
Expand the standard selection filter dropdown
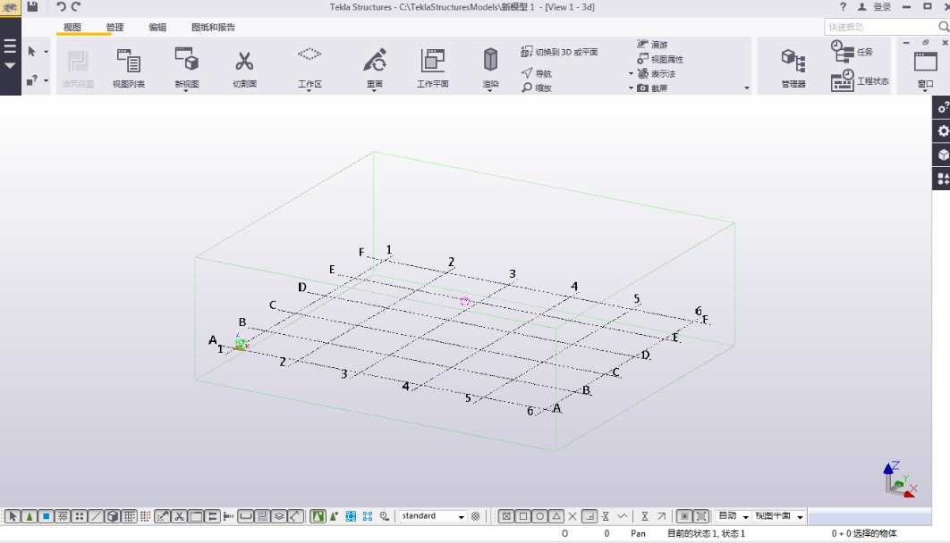pos(462,517)
